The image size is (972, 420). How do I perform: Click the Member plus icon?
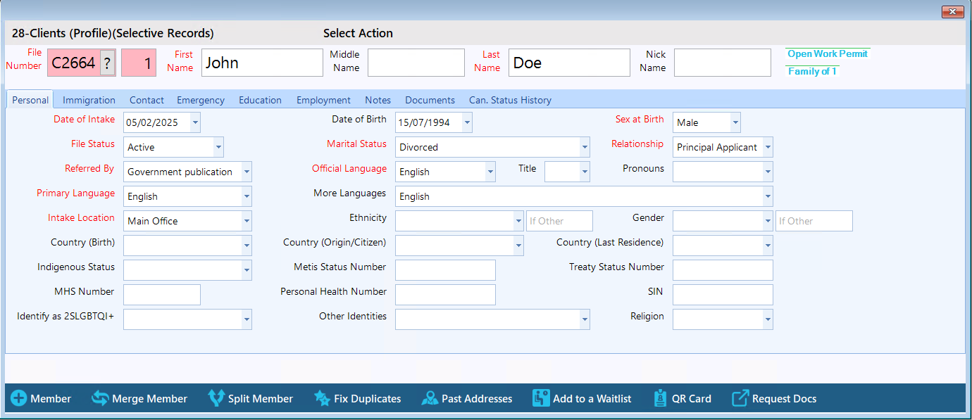pos(18,398)
